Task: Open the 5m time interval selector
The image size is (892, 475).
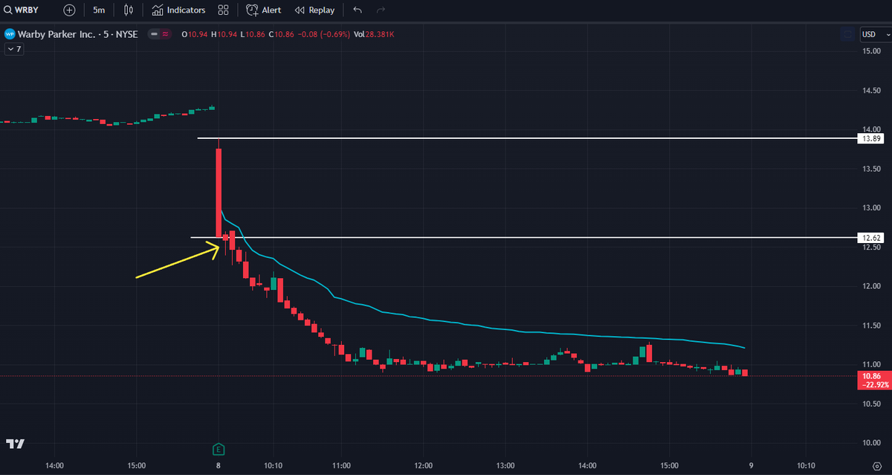Action: tap(99, 10)
